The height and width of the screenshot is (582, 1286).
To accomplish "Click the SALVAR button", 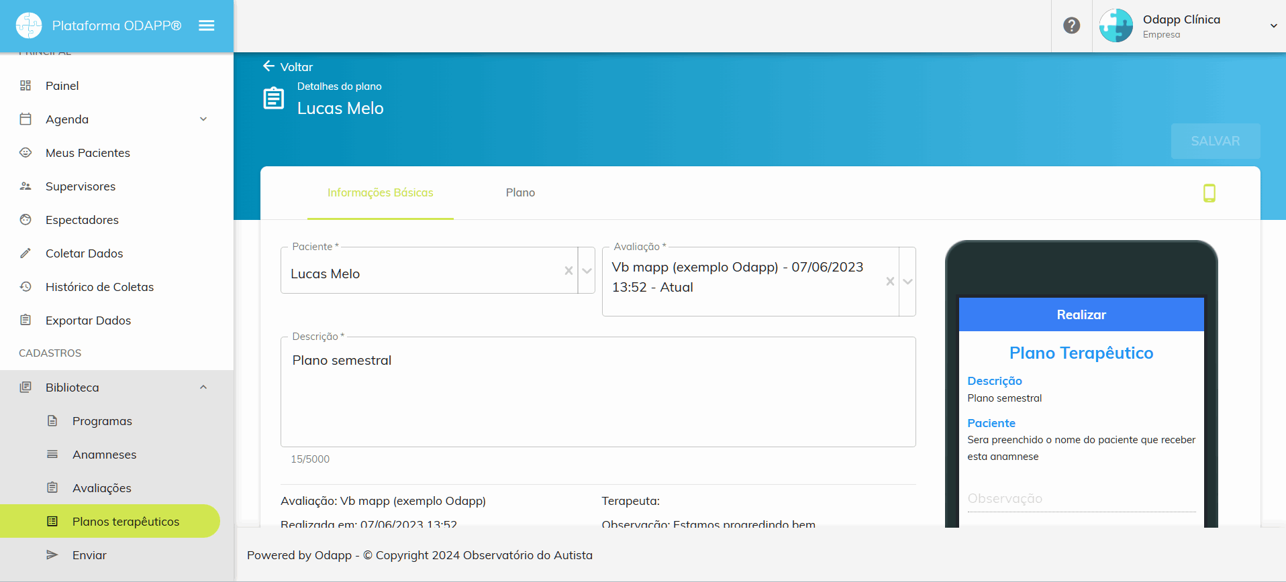I will click(1216, 141).
